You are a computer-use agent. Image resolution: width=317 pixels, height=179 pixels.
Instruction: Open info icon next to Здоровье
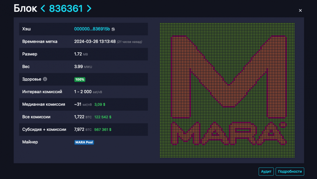pyautogui.click(x=45, y=79)
